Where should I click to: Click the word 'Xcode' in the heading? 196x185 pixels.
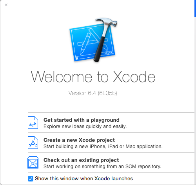pyautogui.click(x=134, y=77)
